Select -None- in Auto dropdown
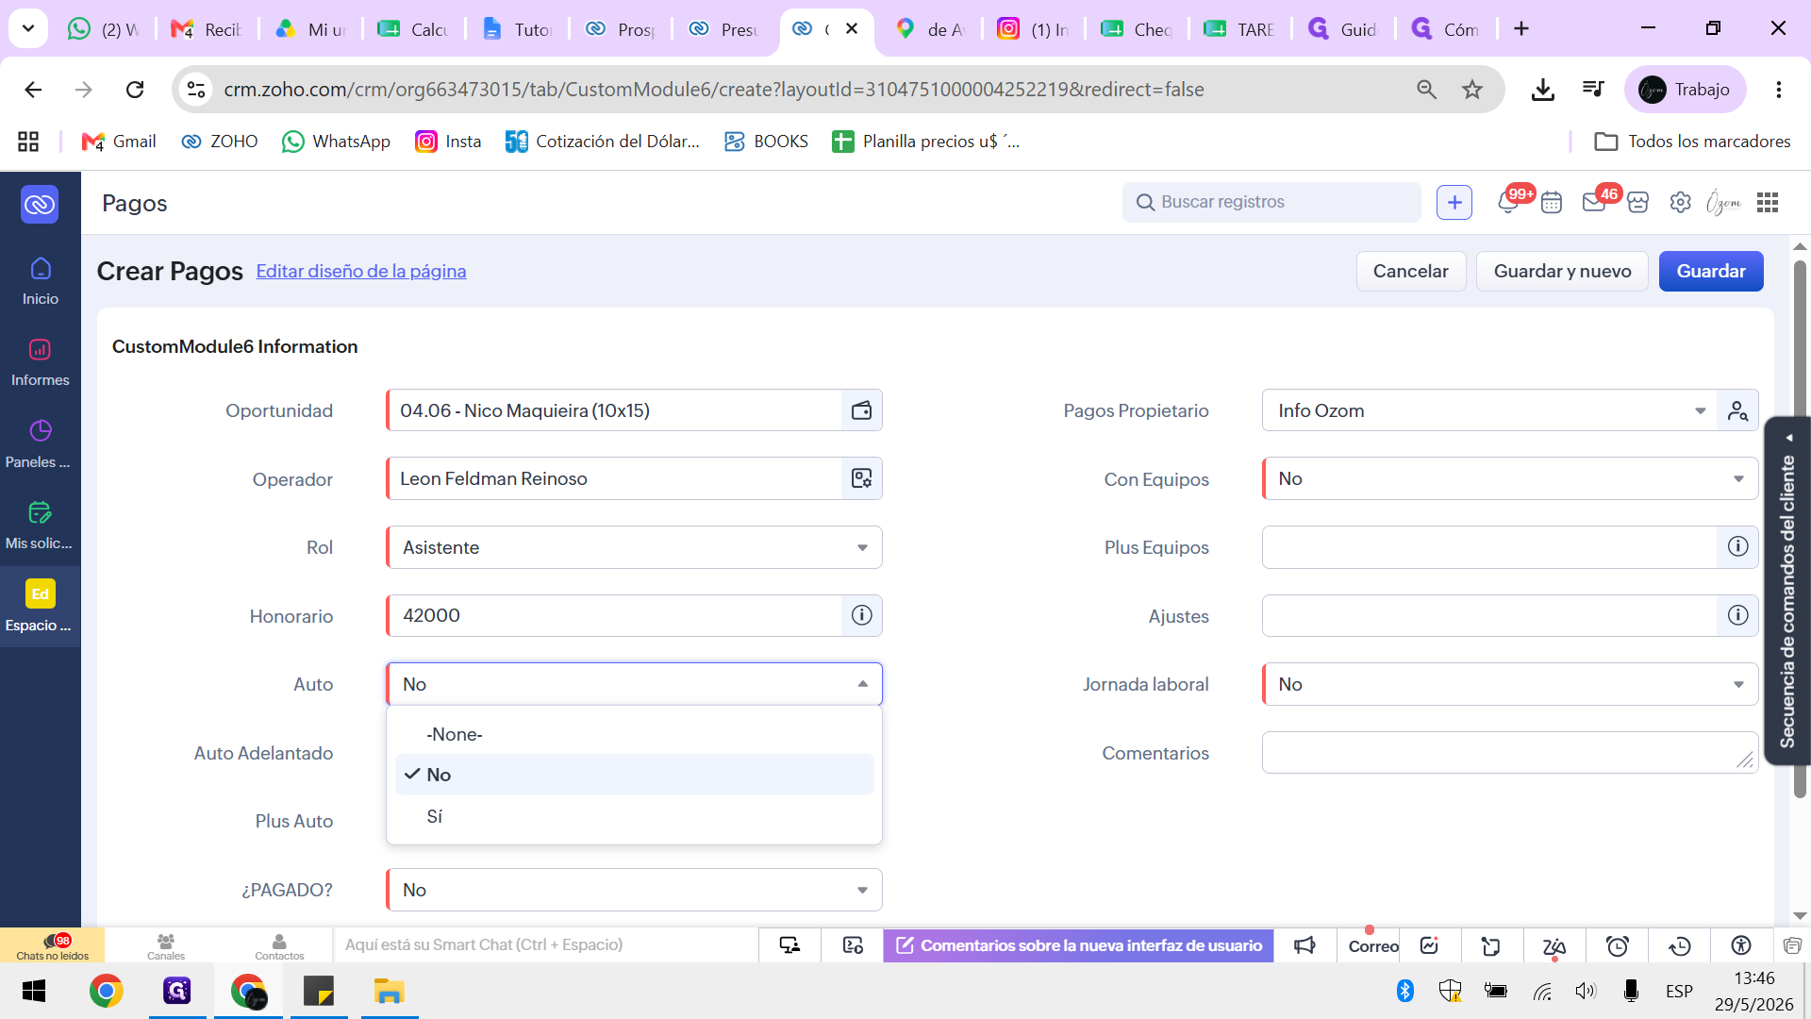The image size is (1811, 1019). (634, 734)
